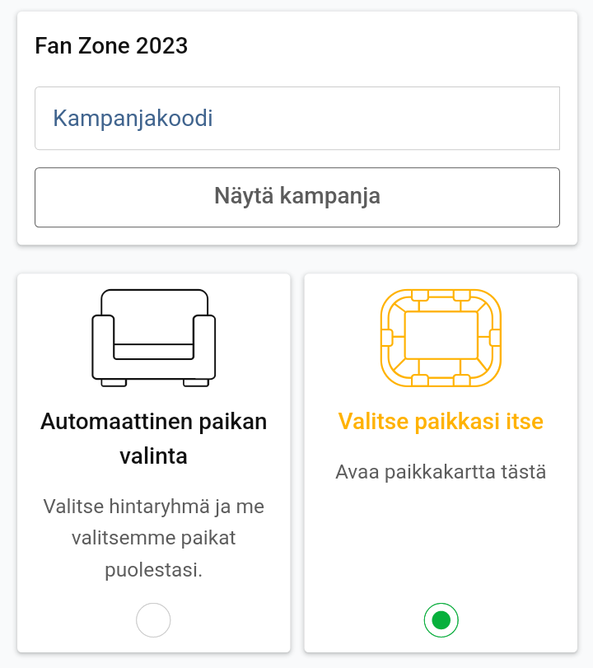The image size is (593, 668).
Task: Click the yellow "Valitse paikkasi itse" heading
Action: [x=441, y=423]
